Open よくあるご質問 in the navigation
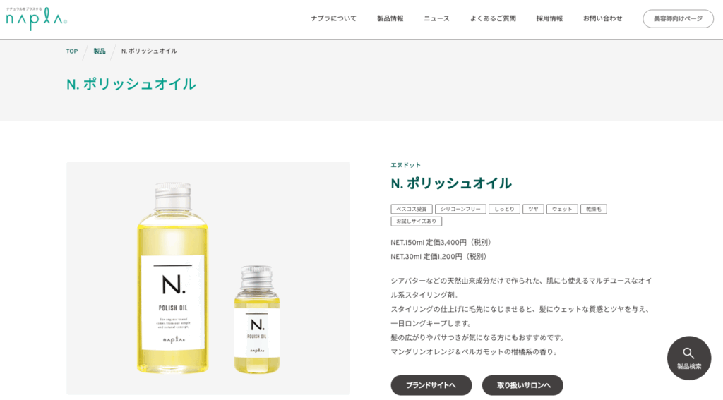 pos(492,18)
